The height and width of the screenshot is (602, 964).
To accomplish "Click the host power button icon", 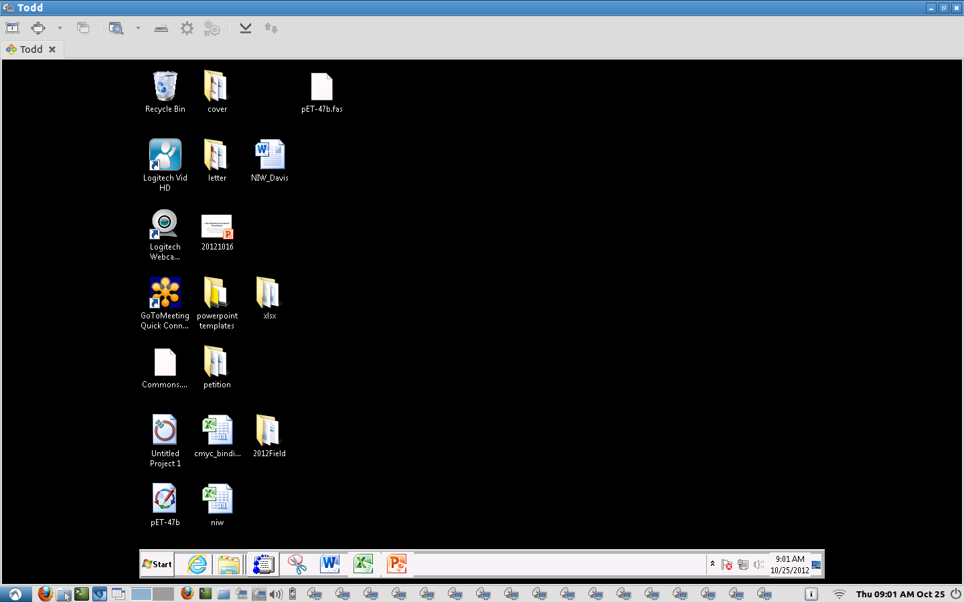I will (955, 593).
